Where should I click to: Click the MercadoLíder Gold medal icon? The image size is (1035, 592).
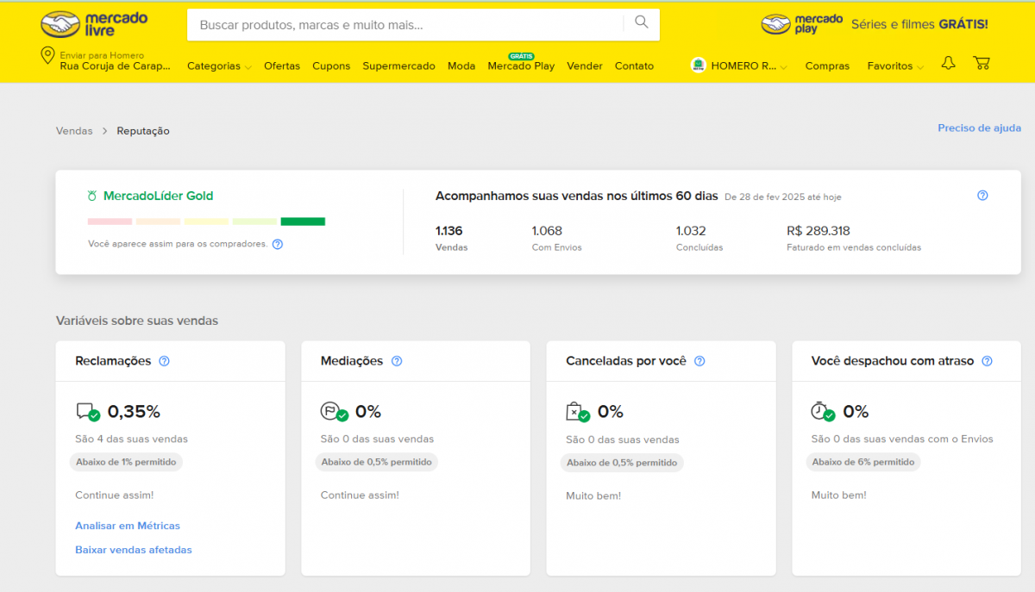(x=92, y=196)
